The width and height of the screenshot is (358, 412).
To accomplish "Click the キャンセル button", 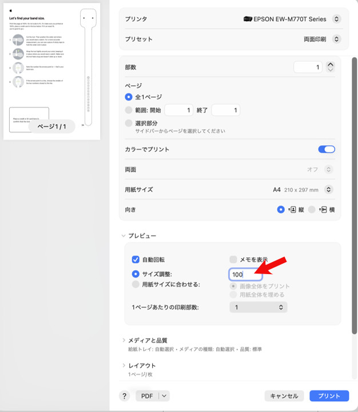I will (284, 396).
